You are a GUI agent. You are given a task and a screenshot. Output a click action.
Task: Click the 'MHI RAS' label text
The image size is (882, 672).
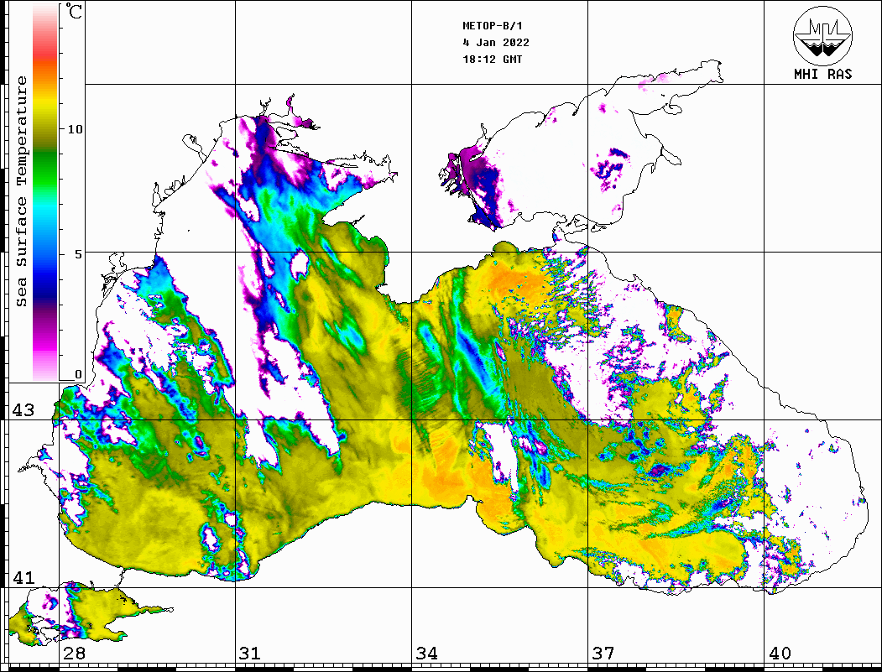(823, 74)
